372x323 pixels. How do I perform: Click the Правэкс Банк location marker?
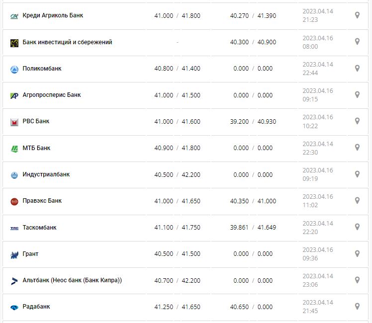coord(357,200)
